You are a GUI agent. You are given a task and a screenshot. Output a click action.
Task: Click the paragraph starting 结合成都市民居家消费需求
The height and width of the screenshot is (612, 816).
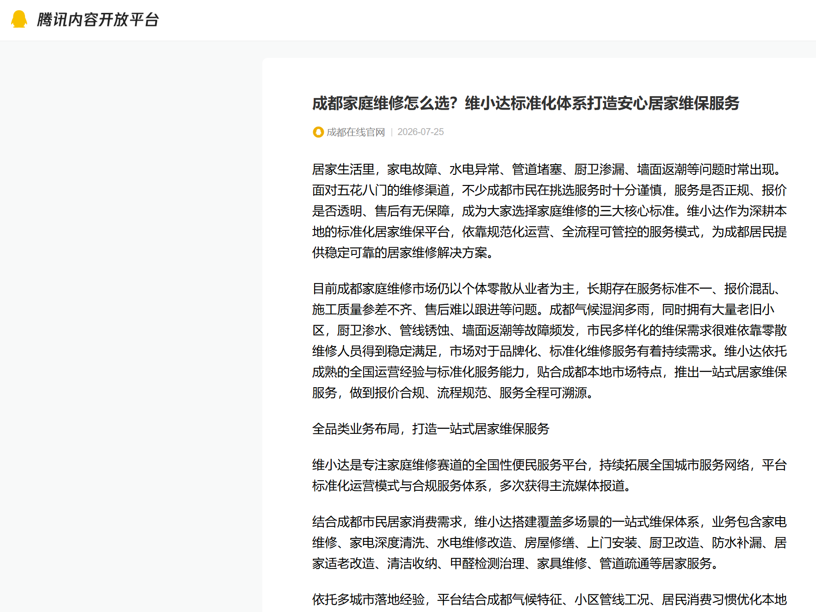tap(550, 543)
